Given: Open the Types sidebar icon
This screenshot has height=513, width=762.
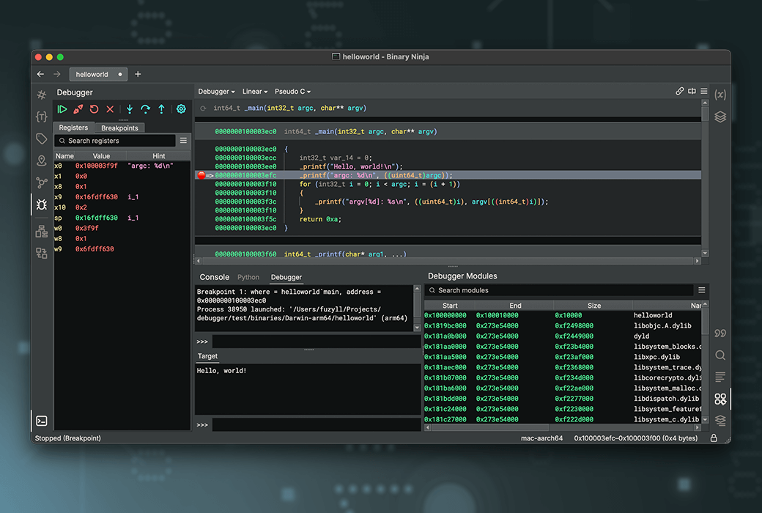Looking at the screenshot, I should (x=42, y=117).
